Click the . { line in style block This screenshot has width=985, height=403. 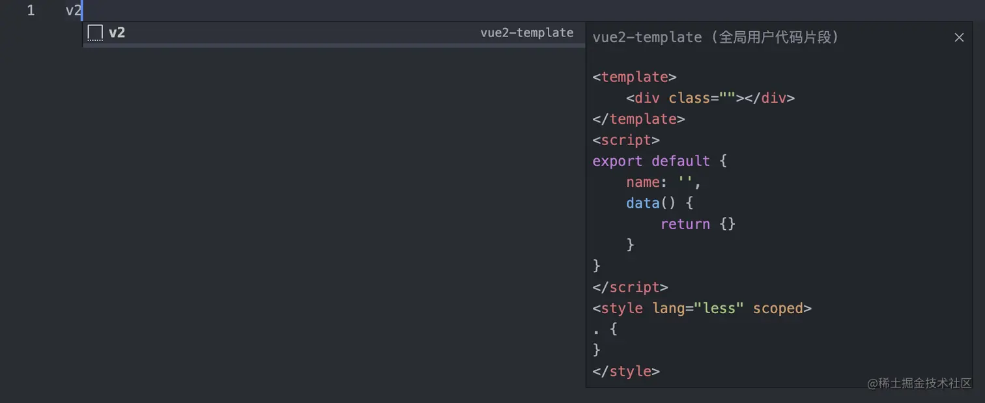(x=605, y=329)
